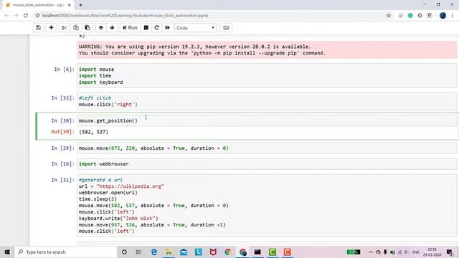Run the selected cell
This screenshot has width=459, height=258.
tap(130, 28)
